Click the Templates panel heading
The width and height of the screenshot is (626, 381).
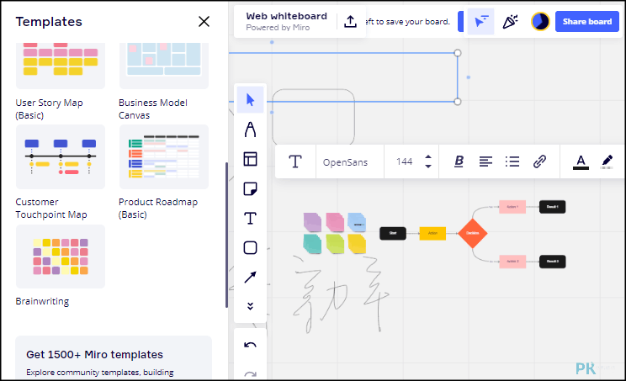pyautogui.click(x=49, y=22)
